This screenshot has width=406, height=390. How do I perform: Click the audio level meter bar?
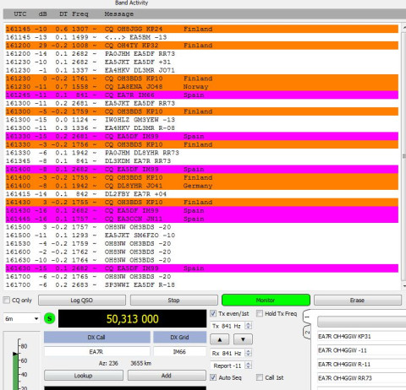click(x=15, y=371)
